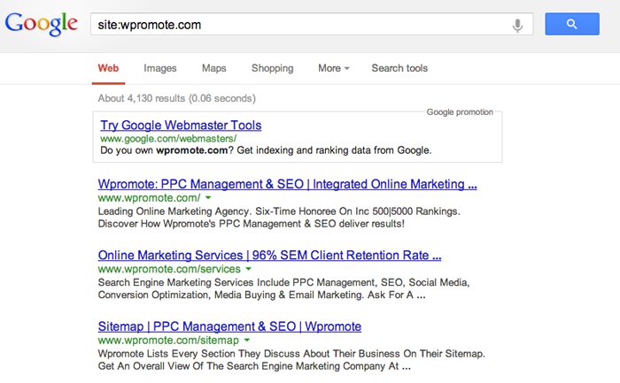620x383 pixels.
Task: Open the Try Google Webmaster Tools link
Action: [x=181, y=125]
